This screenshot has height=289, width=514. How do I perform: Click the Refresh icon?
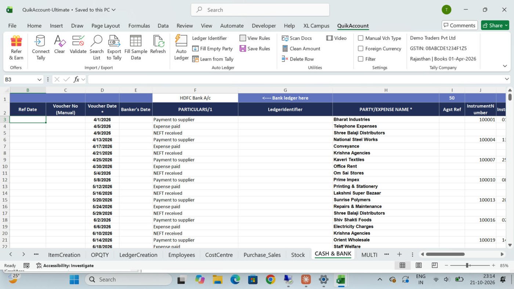click(158, 41)
